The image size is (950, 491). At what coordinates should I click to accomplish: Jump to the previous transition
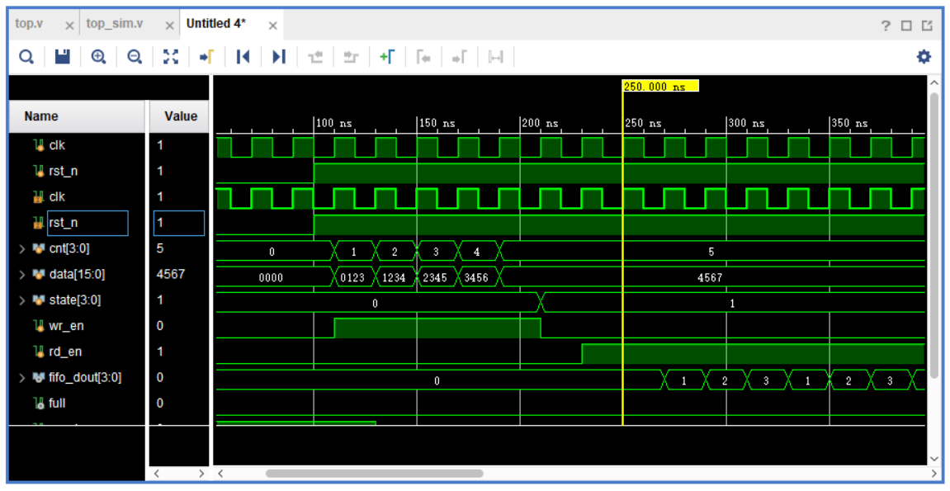242,56
